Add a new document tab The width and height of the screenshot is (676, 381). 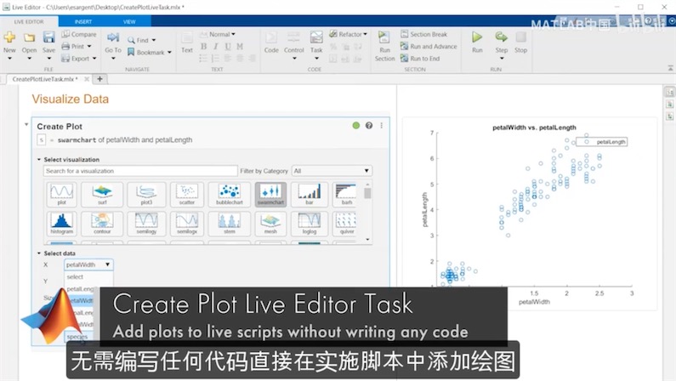click(x=99, y=79)
